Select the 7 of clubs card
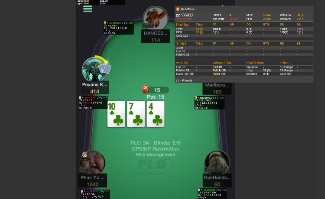325x199 pixels. pos(136,114)
